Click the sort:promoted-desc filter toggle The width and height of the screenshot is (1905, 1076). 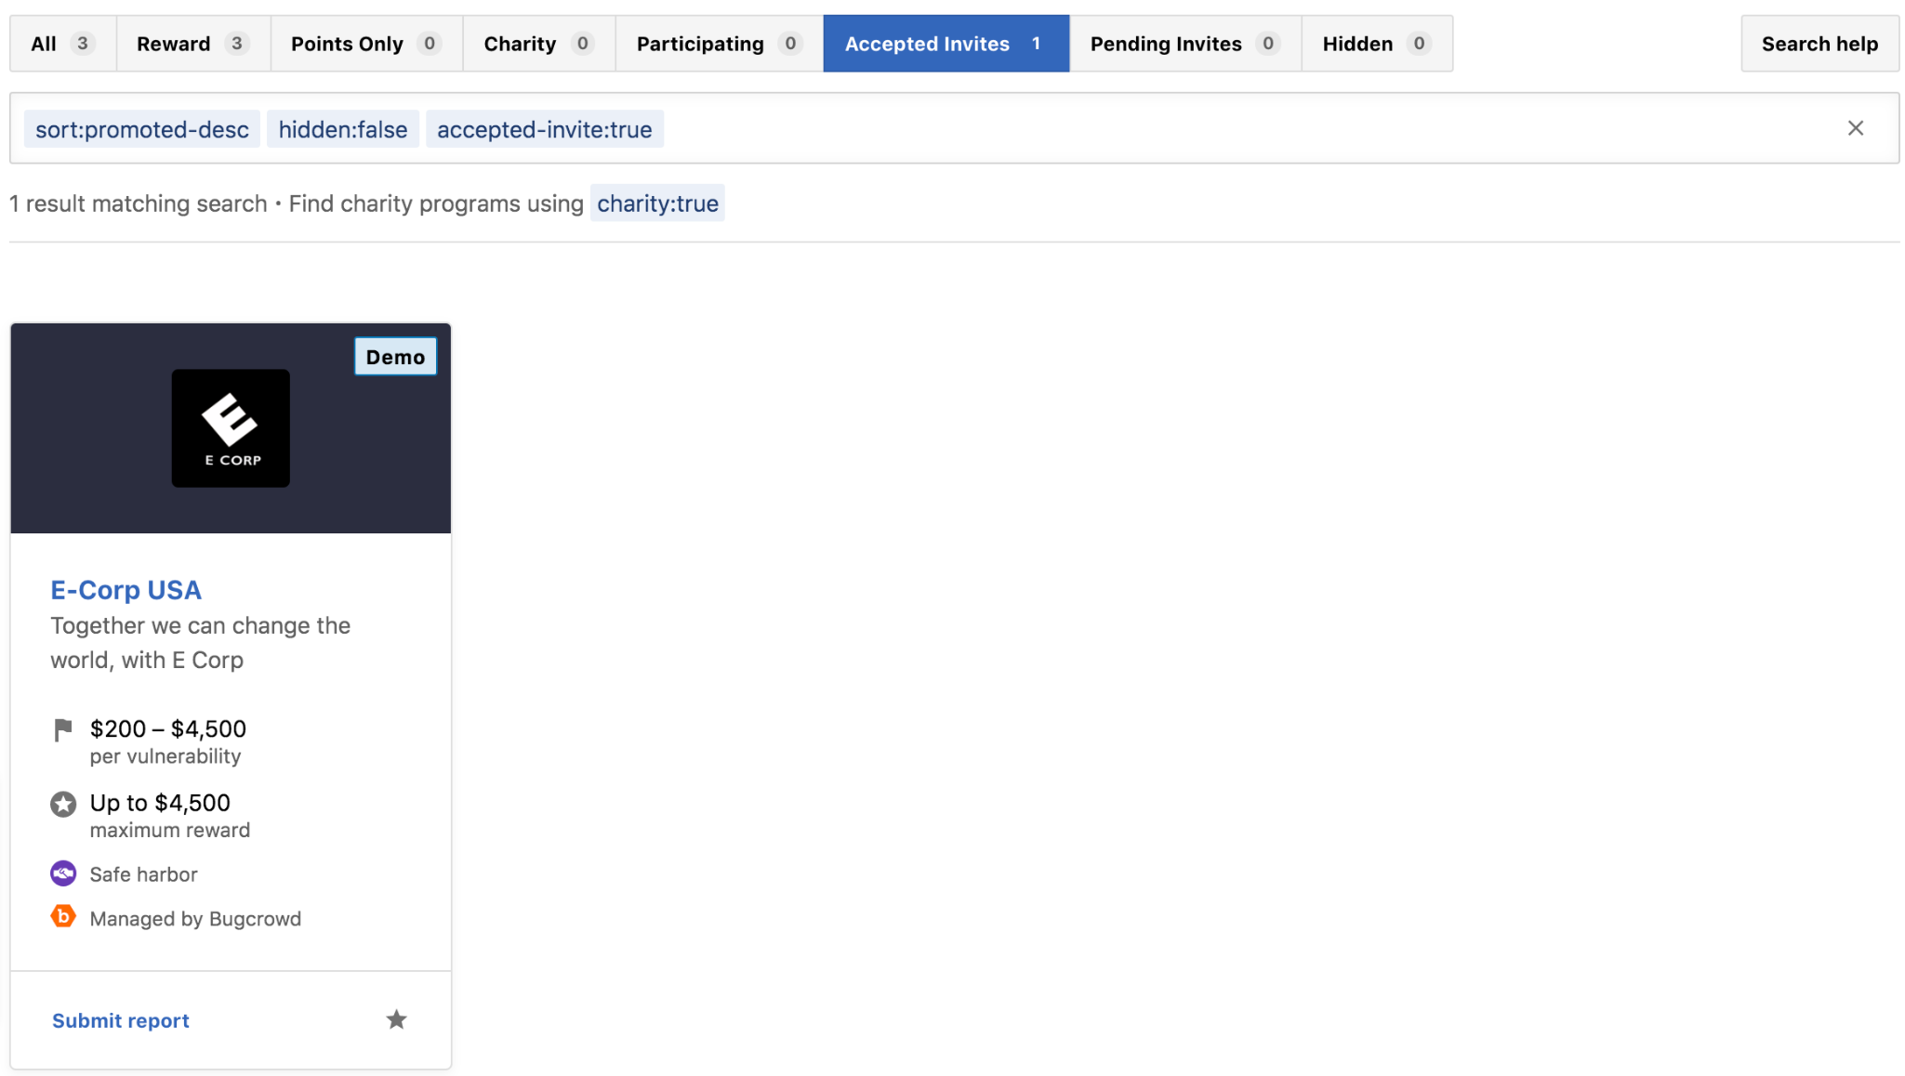click(x=142, y=128)
